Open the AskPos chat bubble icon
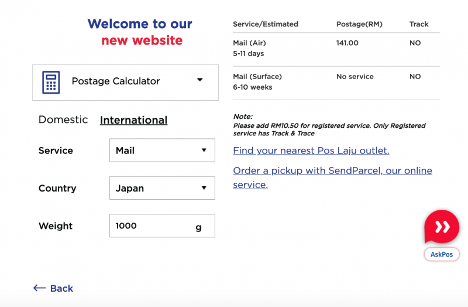Image resolution: width=468 pixels, height=307 pixels. tap(442, 227)
